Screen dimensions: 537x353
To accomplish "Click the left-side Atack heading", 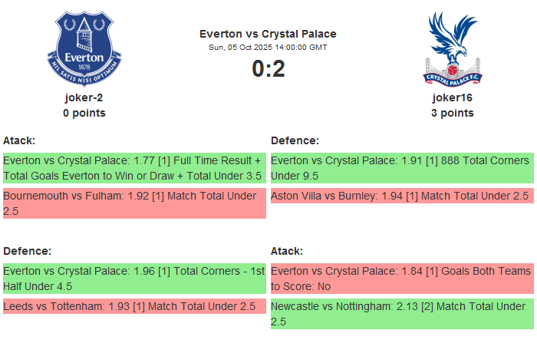I will point(19,140).
